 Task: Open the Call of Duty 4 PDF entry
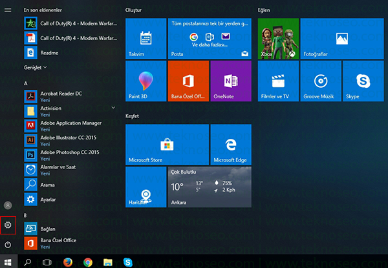70,38
